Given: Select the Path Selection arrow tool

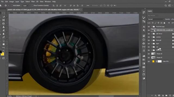Looking at the screenshot, I should [x=4, y=41].
